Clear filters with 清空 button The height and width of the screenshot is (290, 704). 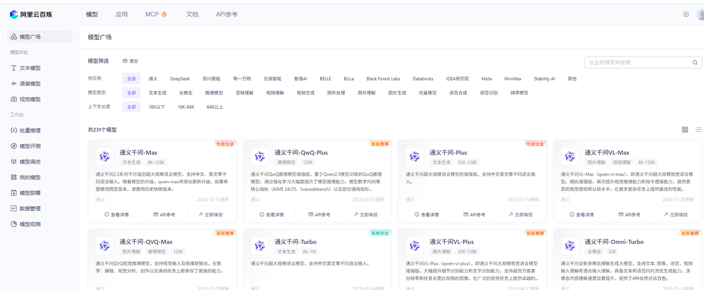pos(130,61)
